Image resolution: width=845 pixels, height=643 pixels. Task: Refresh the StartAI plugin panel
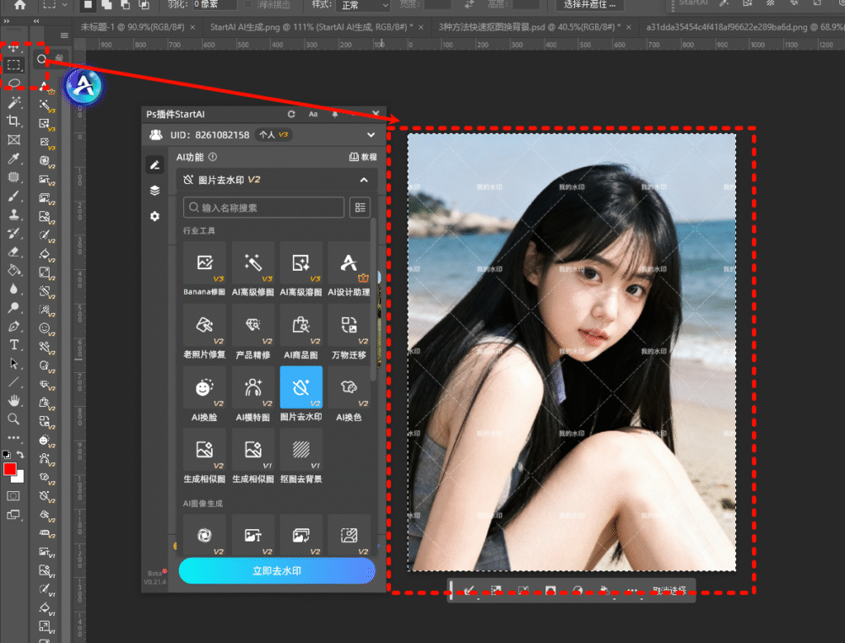coord(291,114)
